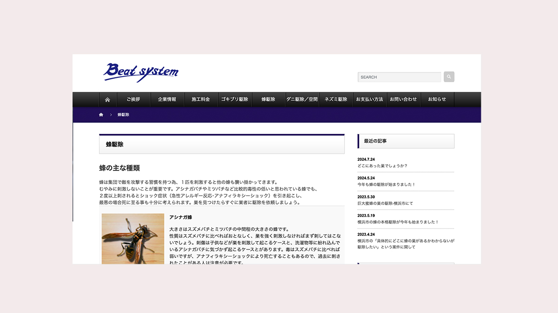Click the search magnifier button
The image size is (558, 313).
449,77
